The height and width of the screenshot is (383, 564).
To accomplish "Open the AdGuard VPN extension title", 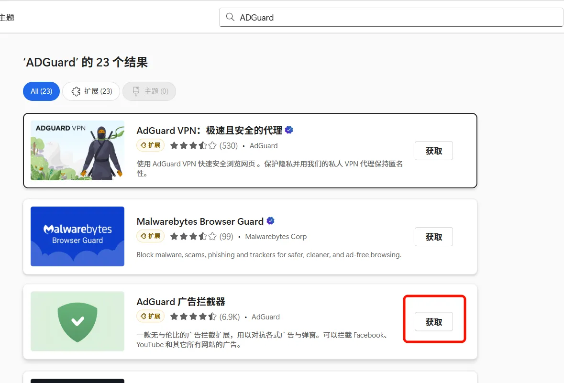I will [x=210, y=130].
